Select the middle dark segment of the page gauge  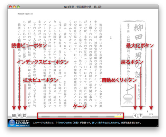pos(78,117)
